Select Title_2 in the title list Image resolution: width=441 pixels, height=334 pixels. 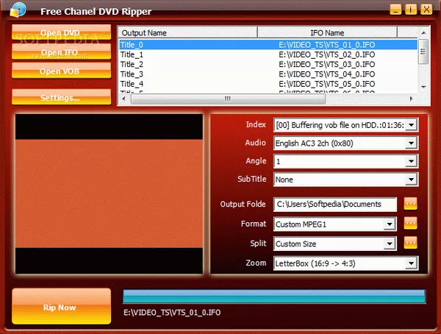pos(132,65)
